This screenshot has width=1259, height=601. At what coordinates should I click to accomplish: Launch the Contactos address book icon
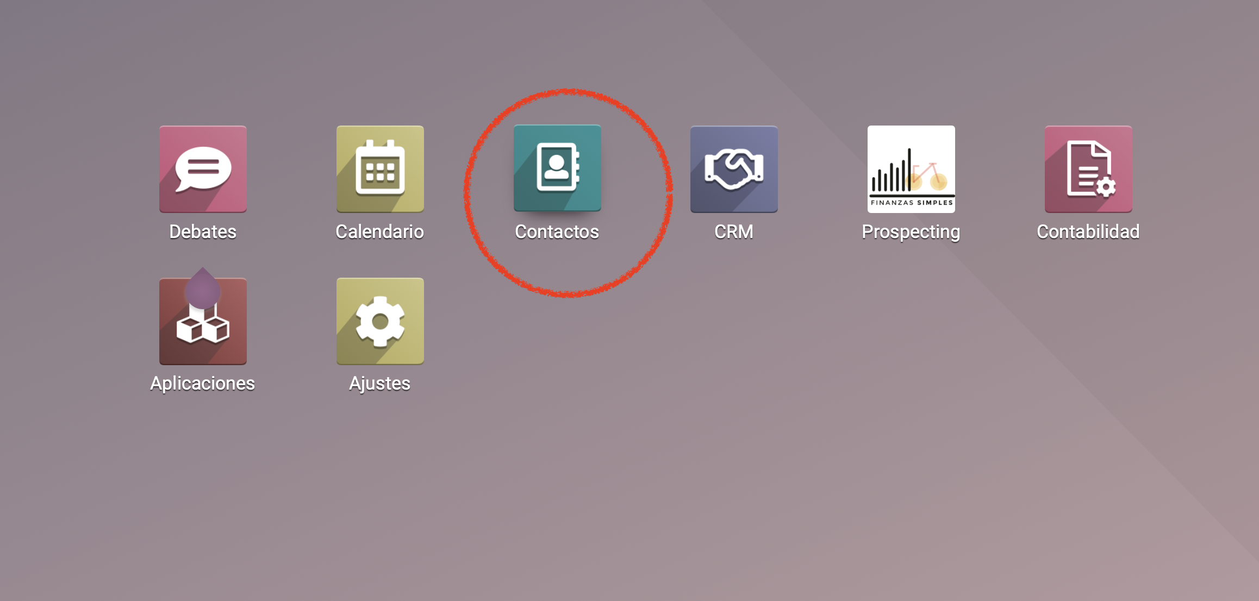click(x=557, y=168)
